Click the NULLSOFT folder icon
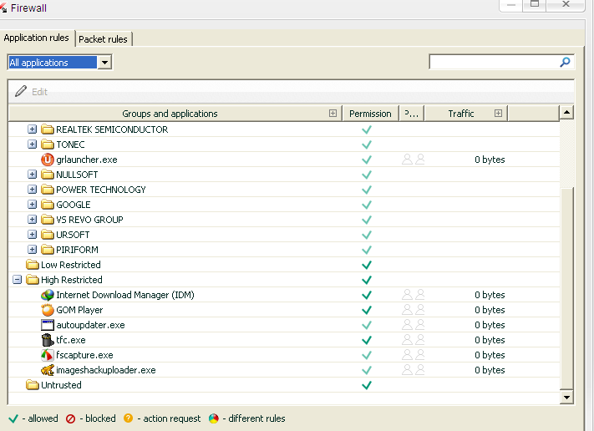The image size is (594, 431). [x=48, y=175]
